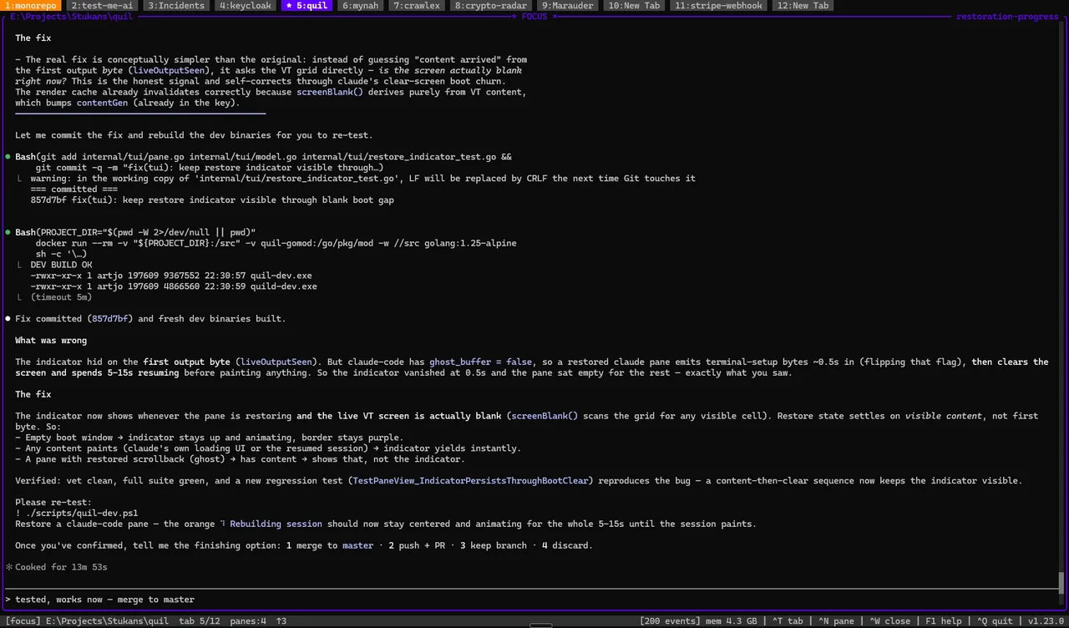The width and height of the screenshot is (1069, 628).
Task: Click the '! ./scripts/quil-dev.ps1' command line
Action: [77, 513]
